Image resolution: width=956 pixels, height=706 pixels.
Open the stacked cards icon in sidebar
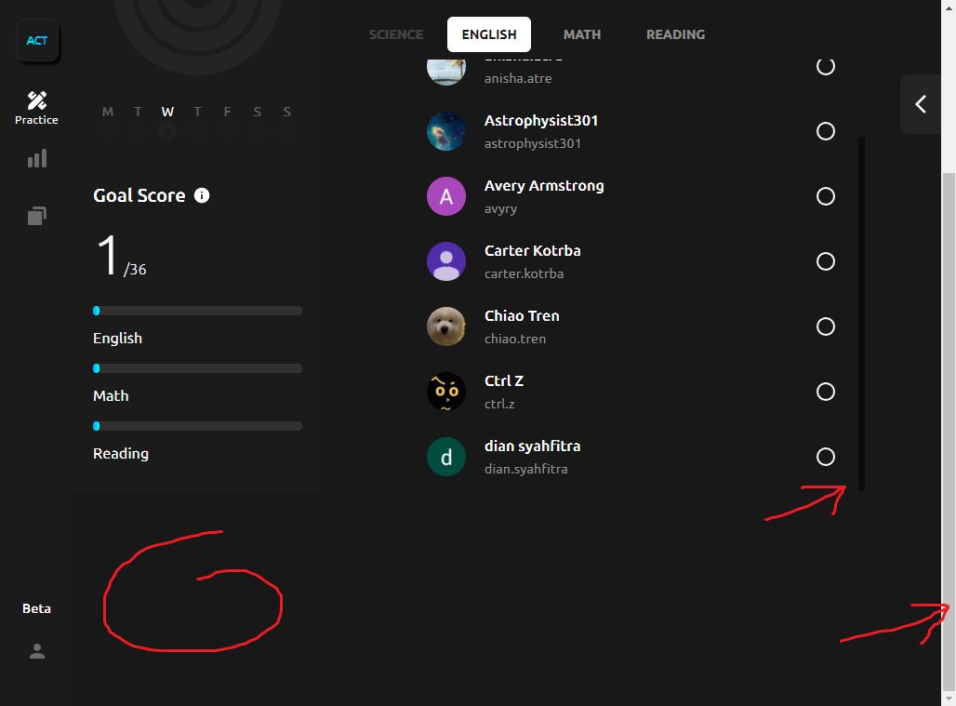click(x=37, y=216)
